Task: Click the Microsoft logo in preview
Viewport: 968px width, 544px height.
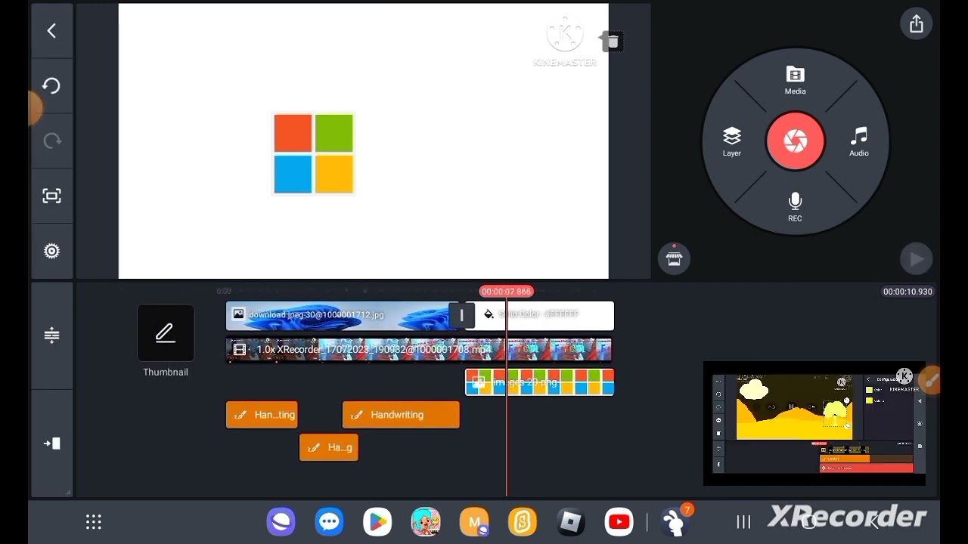Action: (x=314, y=154)
